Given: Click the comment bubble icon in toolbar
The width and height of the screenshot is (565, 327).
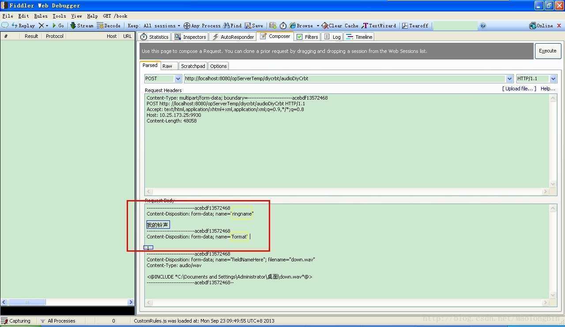Looking at the screenshot, I should [5, 26].
